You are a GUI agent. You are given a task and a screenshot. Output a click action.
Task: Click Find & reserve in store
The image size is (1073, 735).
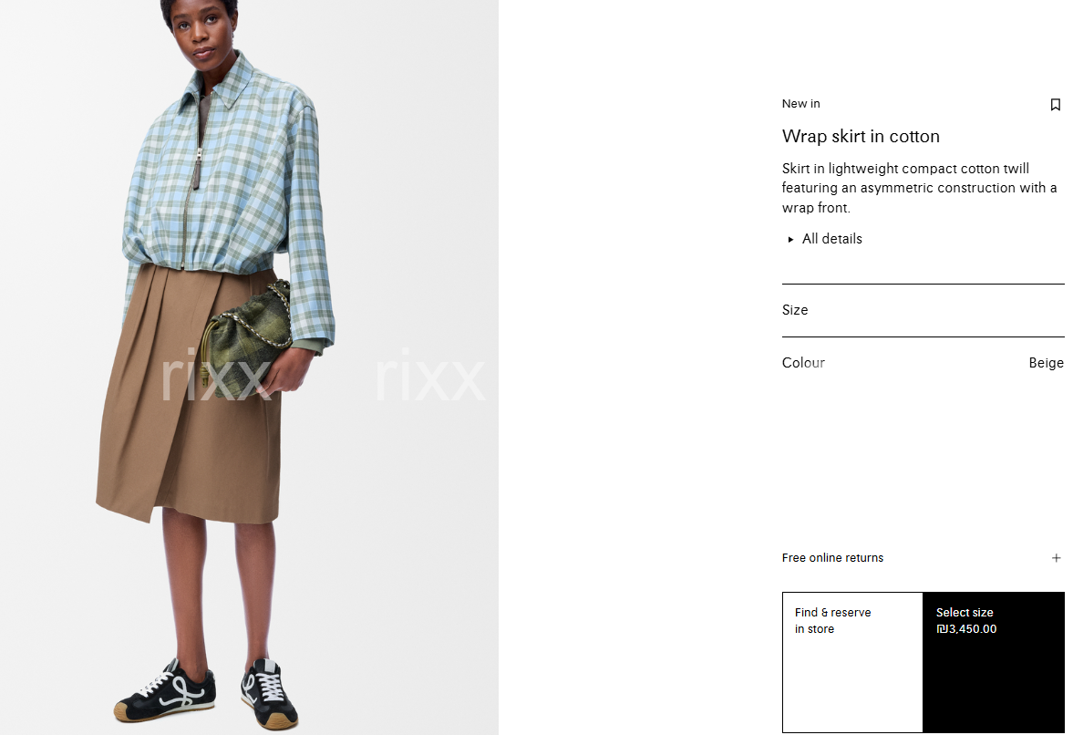pyautogui.click(x=852, y=662)
